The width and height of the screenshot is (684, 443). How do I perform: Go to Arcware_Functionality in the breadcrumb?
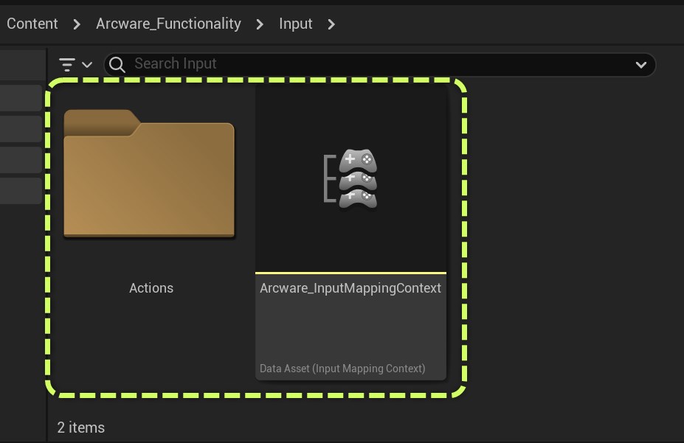tap(168, 24)
